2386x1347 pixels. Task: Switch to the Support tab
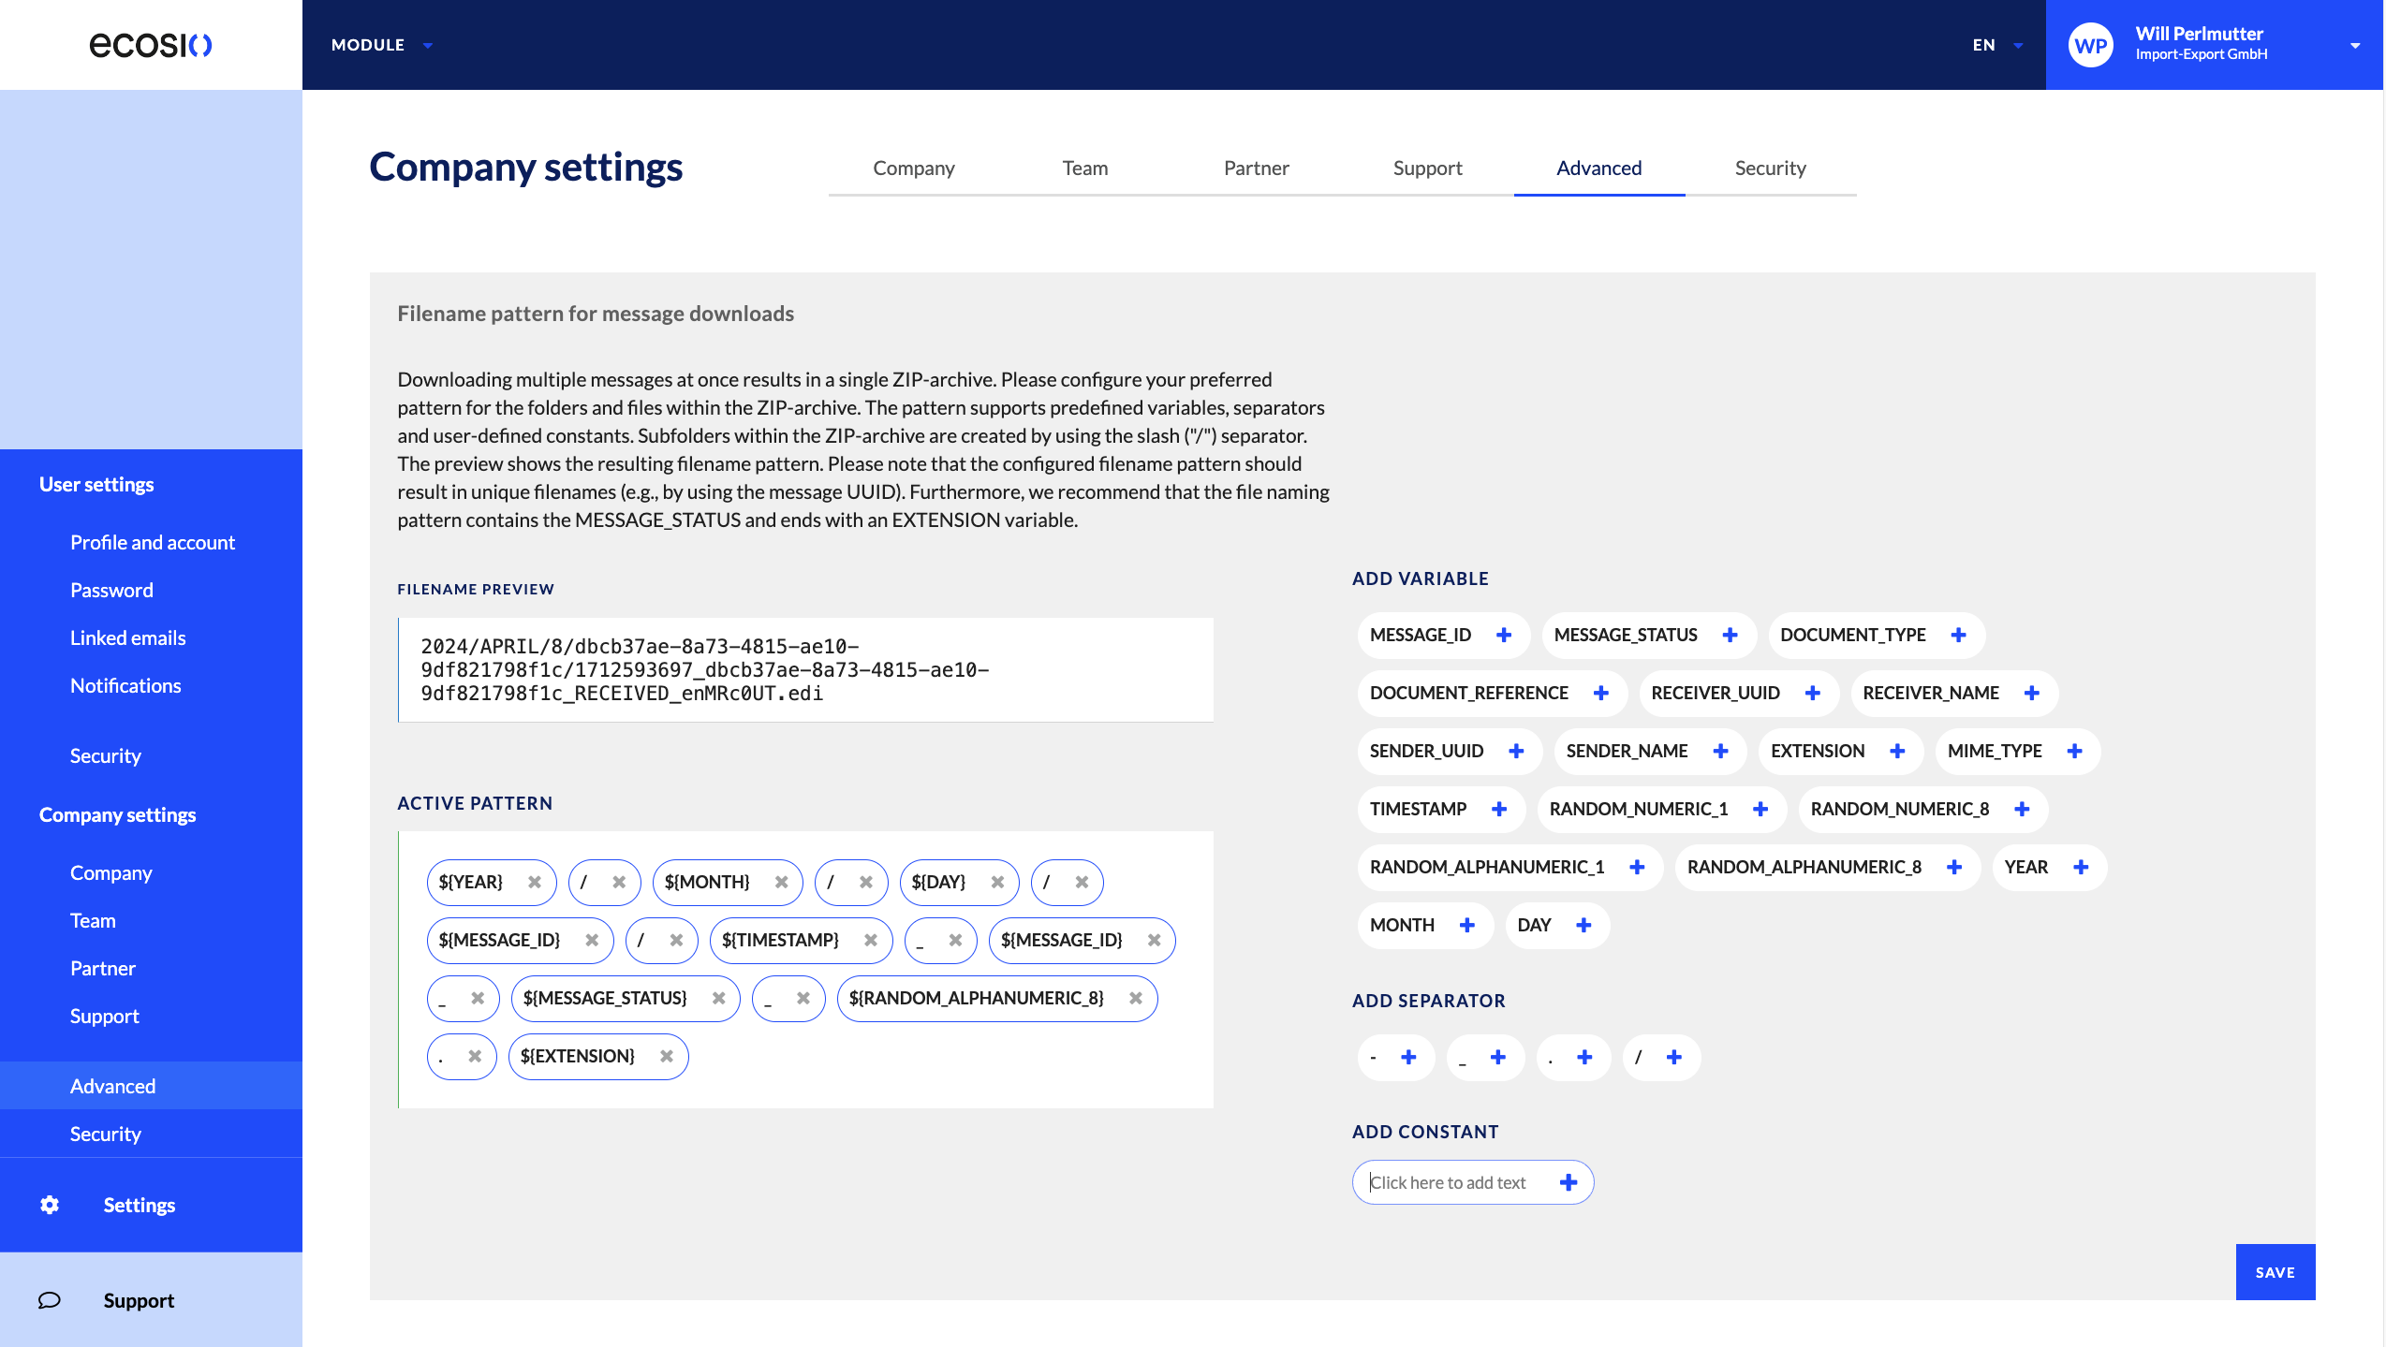tap(1428, 168)
